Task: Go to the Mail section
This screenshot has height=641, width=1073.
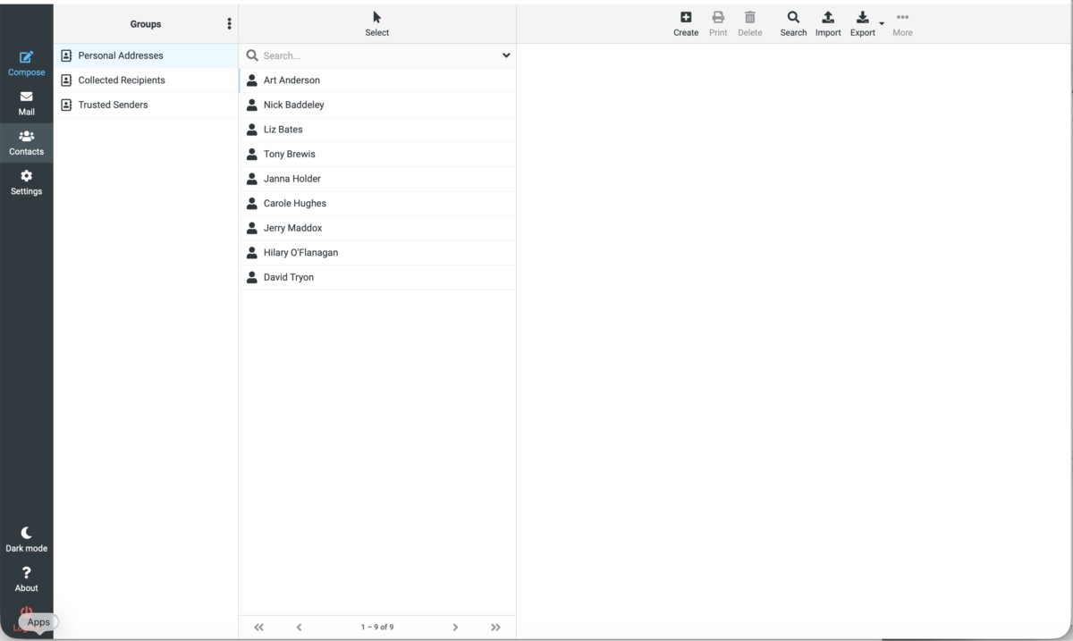Action: (26, 104)
